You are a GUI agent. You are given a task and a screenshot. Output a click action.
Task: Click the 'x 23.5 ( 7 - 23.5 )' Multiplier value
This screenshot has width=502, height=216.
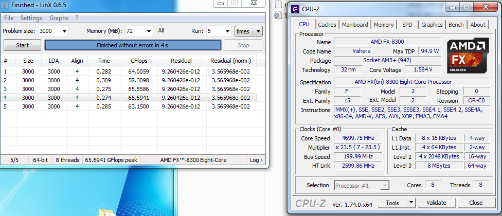[357, 148]
